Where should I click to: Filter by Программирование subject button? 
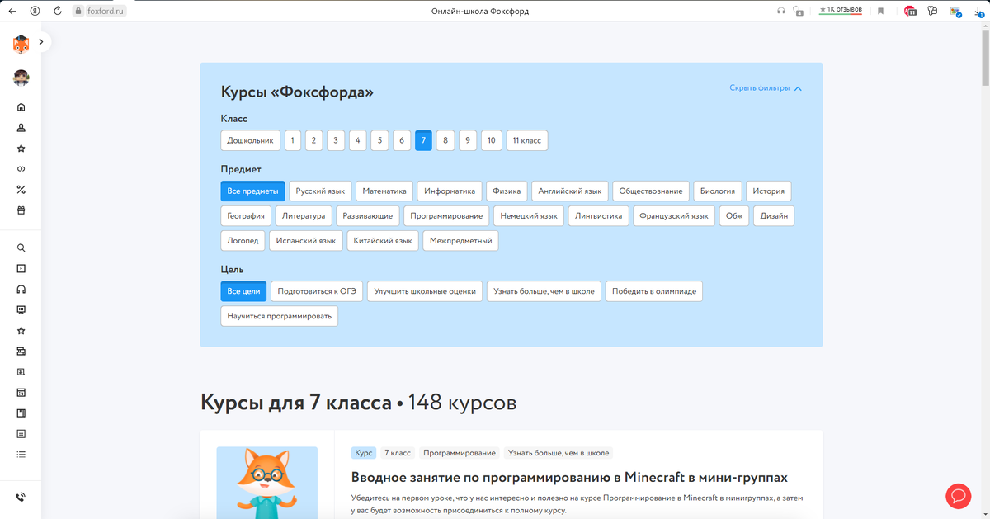(446, 216)
